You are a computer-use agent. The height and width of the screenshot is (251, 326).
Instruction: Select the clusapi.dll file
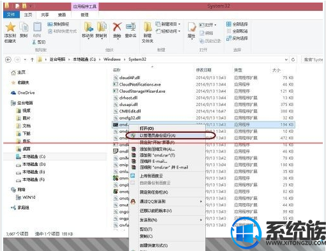[x=125, y=104]
